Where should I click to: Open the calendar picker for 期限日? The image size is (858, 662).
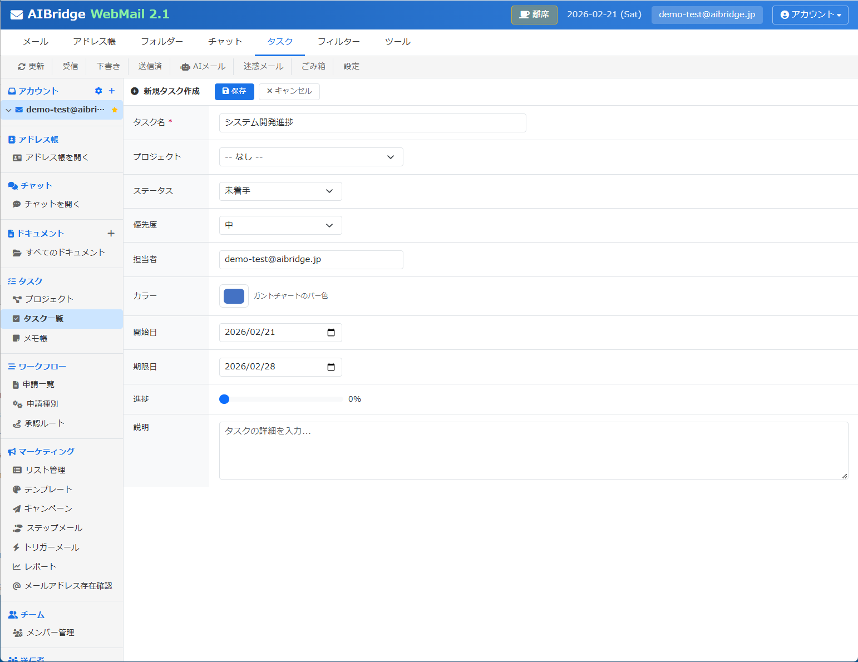332,367
